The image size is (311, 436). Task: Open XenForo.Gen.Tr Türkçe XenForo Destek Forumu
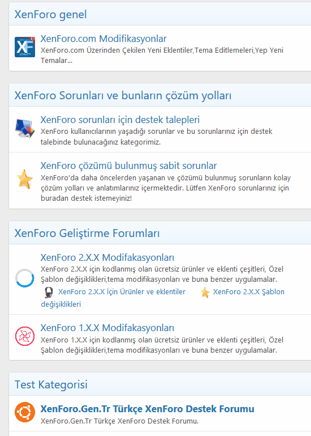[x=148, y=409]
